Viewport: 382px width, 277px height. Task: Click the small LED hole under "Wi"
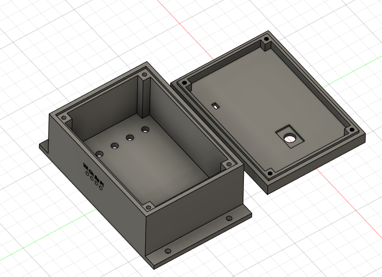click(87, 174)
